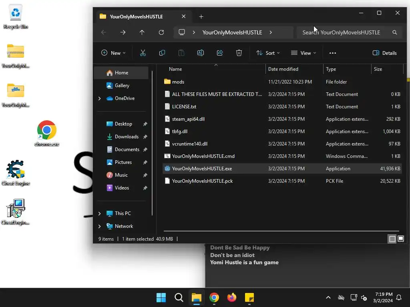Go up one folder level
Image resolution: width=410 pixels, height=307 pixels.
click(x=142, y=32)
